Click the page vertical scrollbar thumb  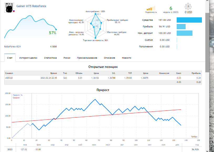click(207, 42)
